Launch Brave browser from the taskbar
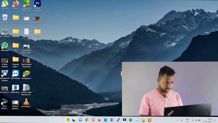The image size is (218, 123). point(93,120)
